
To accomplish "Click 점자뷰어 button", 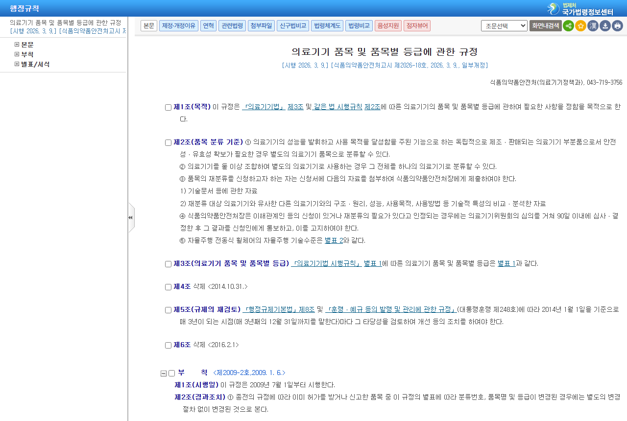I will 417,25.
